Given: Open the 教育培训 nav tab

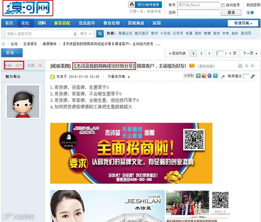Looking at the screenshot, I should [112, 23].
